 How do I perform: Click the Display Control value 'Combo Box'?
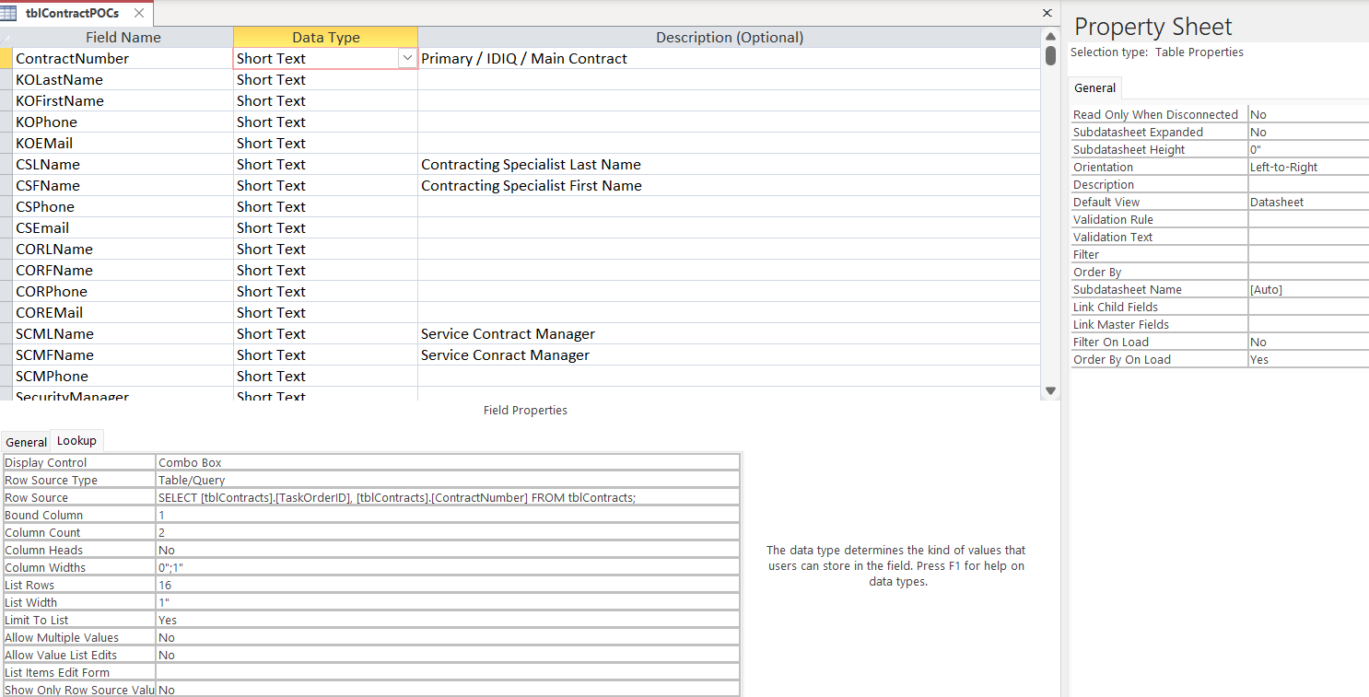click(448, 463)
